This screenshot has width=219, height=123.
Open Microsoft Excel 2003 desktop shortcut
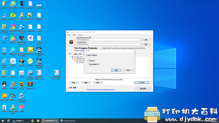click(4, 29)
